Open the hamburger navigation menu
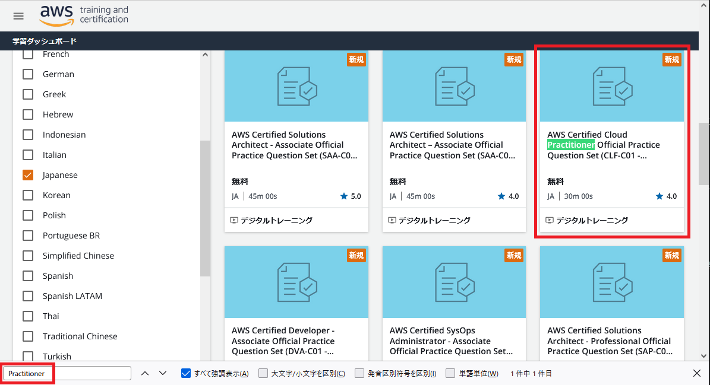The image size is (710, 385). [x=18, y=16]
